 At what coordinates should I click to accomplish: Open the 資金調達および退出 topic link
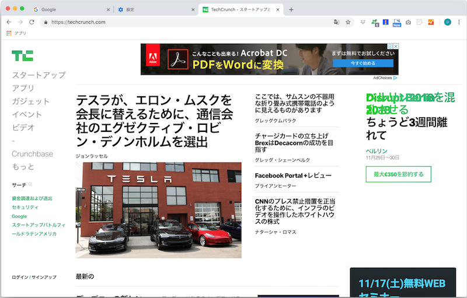point(32,198)
